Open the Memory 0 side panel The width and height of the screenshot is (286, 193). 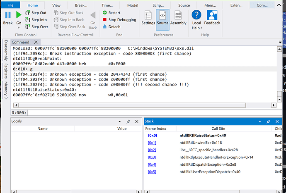(x=6, y=90)
